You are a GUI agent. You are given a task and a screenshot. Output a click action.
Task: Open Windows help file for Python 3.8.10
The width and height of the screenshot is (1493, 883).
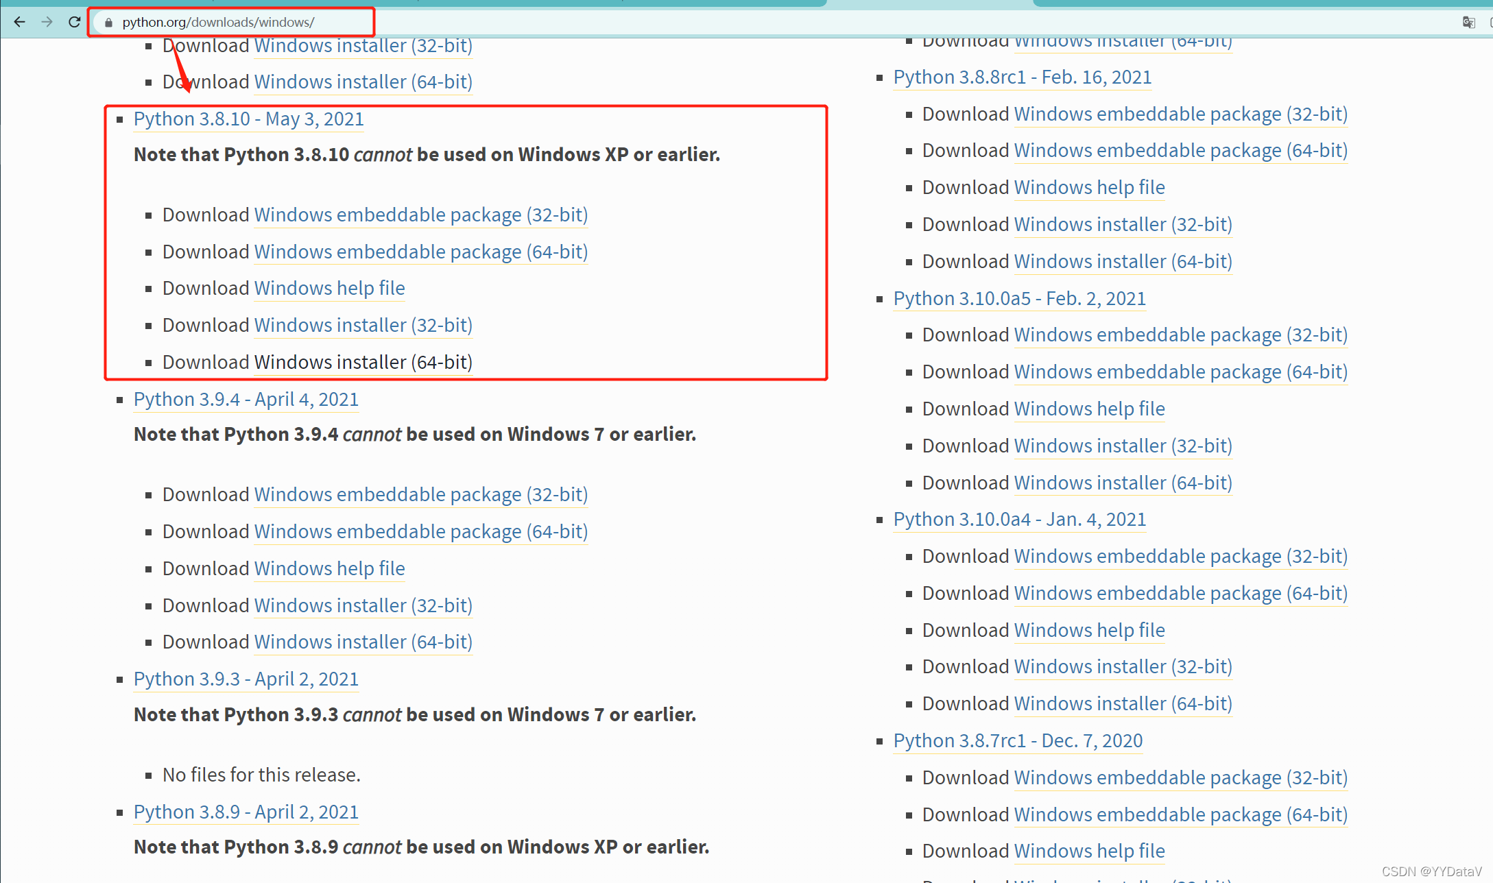[x=329, y=288]
